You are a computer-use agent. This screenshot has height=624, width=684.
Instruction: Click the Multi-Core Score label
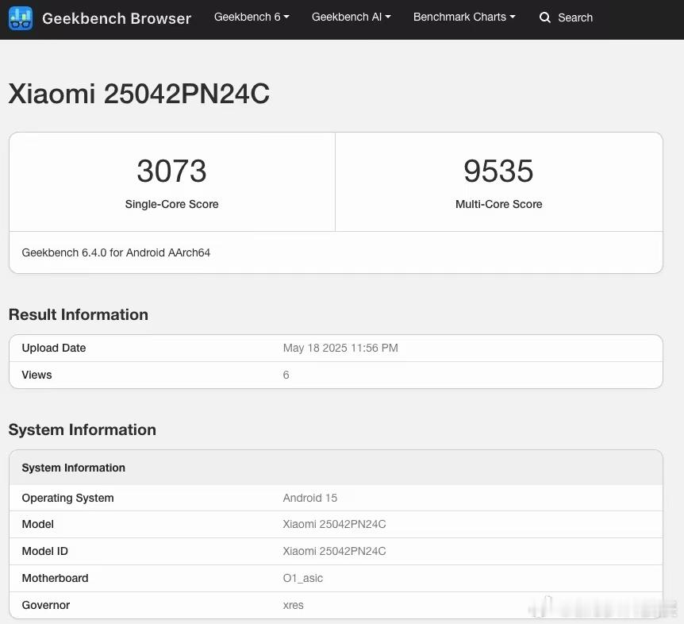click(498, 204)
